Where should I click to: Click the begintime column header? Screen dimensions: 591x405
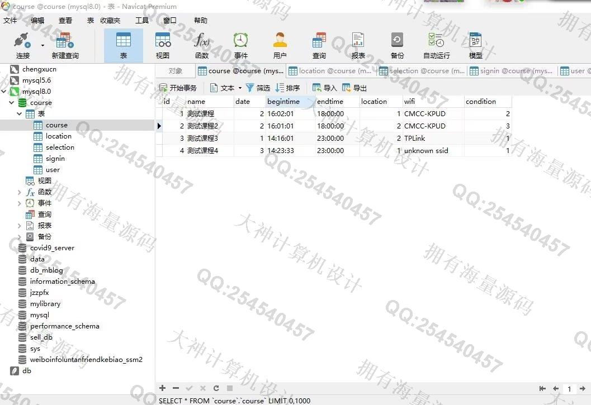(283, 102)
